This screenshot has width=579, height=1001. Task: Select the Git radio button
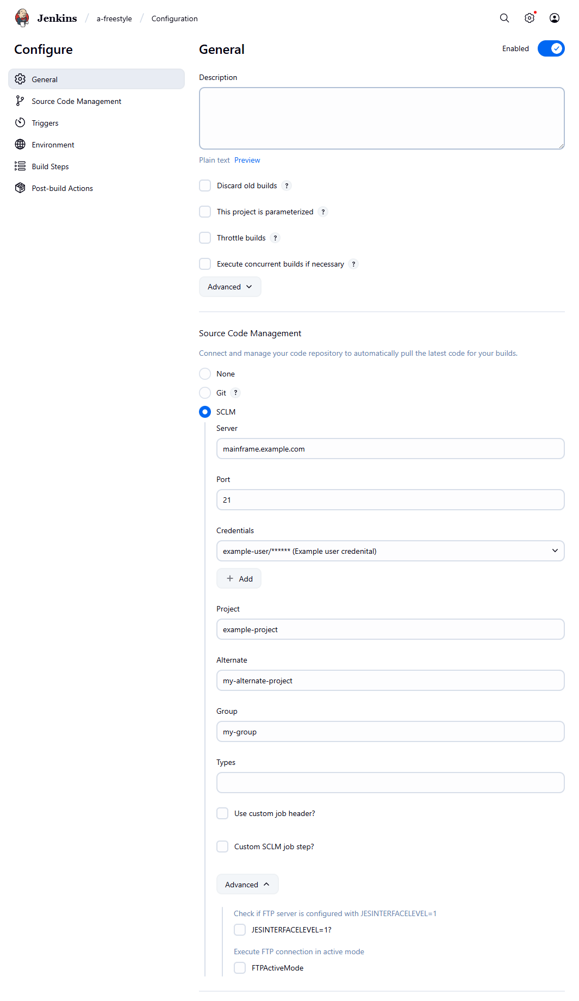point(205,393)
